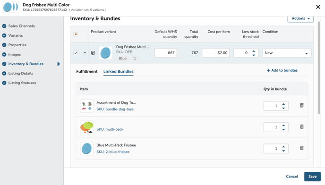
Task: Click the Save button
Action: (x=312, y=177)
